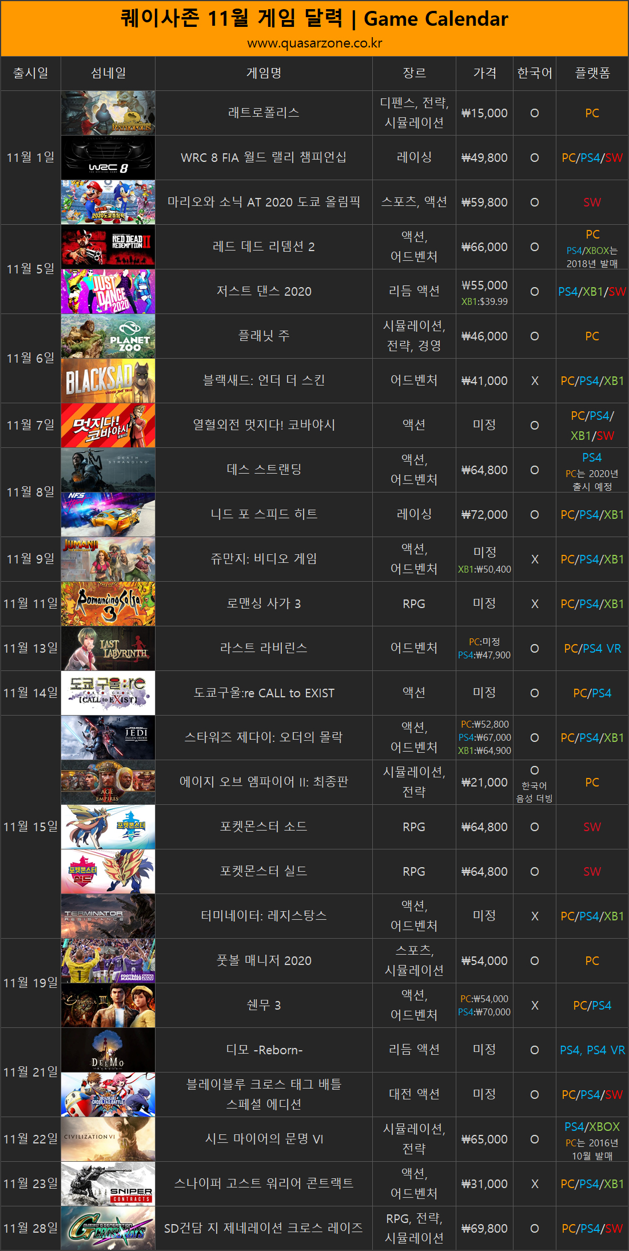Click the 가격 column header
The width and height of the screenshot is (629, 1251).
[484, 73]
